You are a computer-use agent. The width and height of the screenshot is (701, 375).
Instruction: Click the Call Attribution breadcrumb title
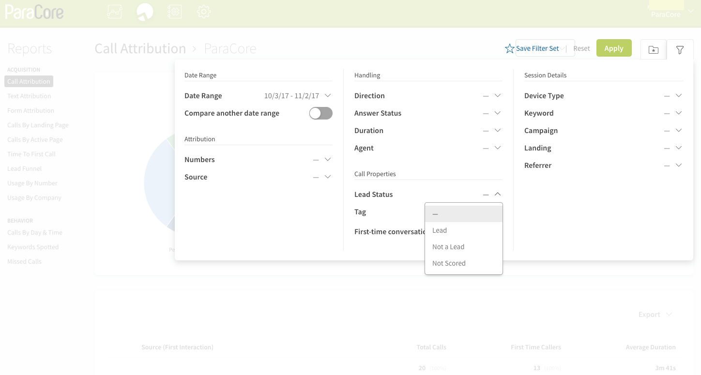[140, 48]
